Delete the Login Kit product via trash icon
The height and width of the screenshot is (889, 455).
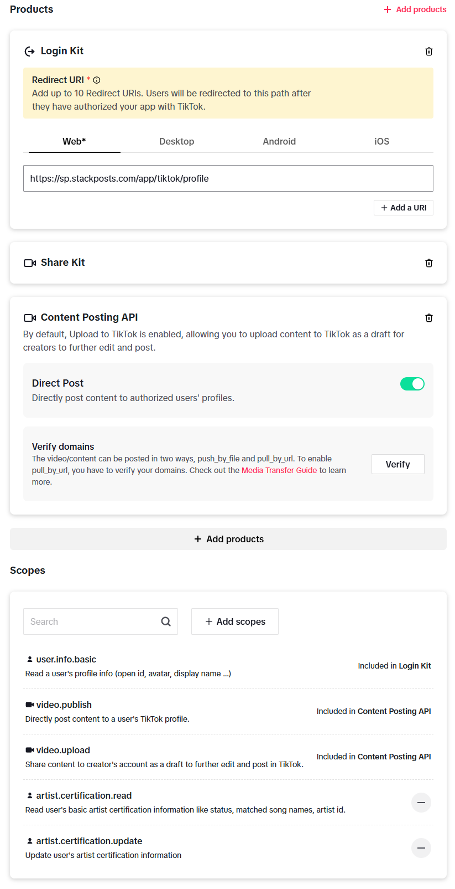tap(428, 52)
